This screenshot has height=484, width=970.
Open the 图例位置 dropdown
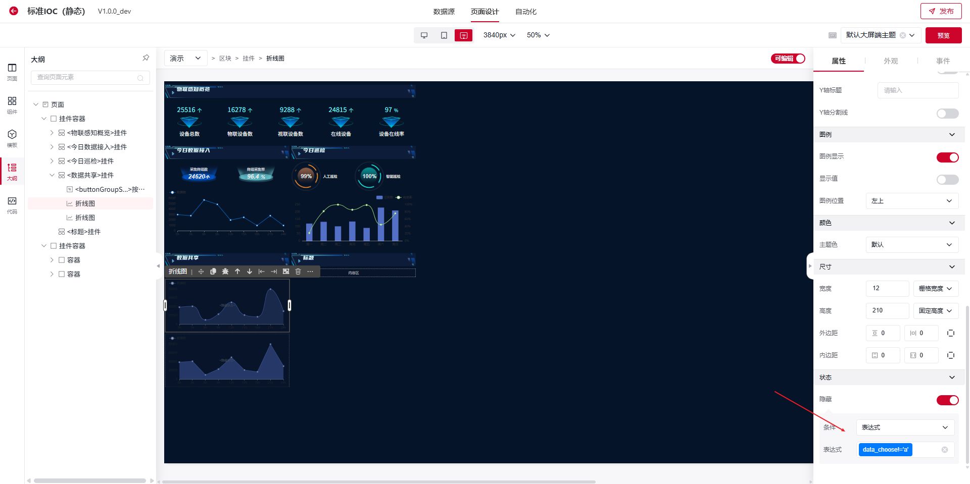[912, 201]
